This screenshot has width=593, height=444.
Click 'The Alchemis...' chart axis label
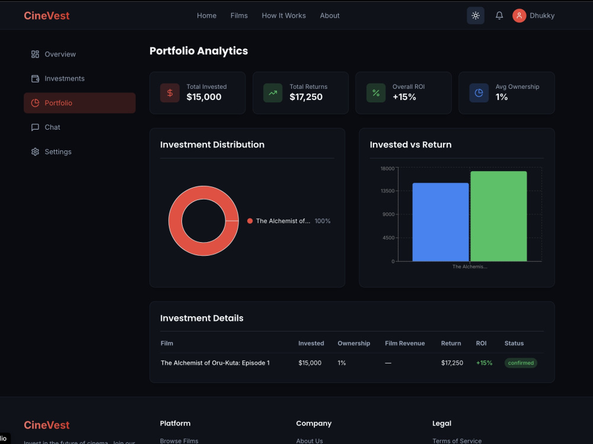click(470, 266)
